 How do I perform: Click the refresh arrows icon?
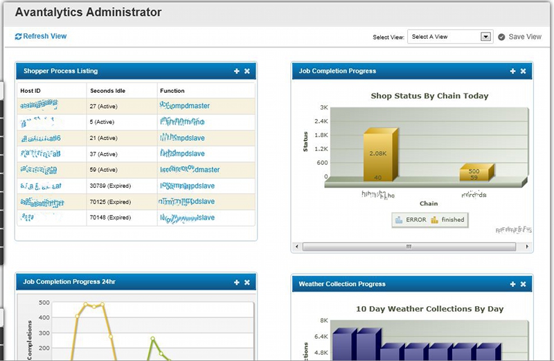19,37
